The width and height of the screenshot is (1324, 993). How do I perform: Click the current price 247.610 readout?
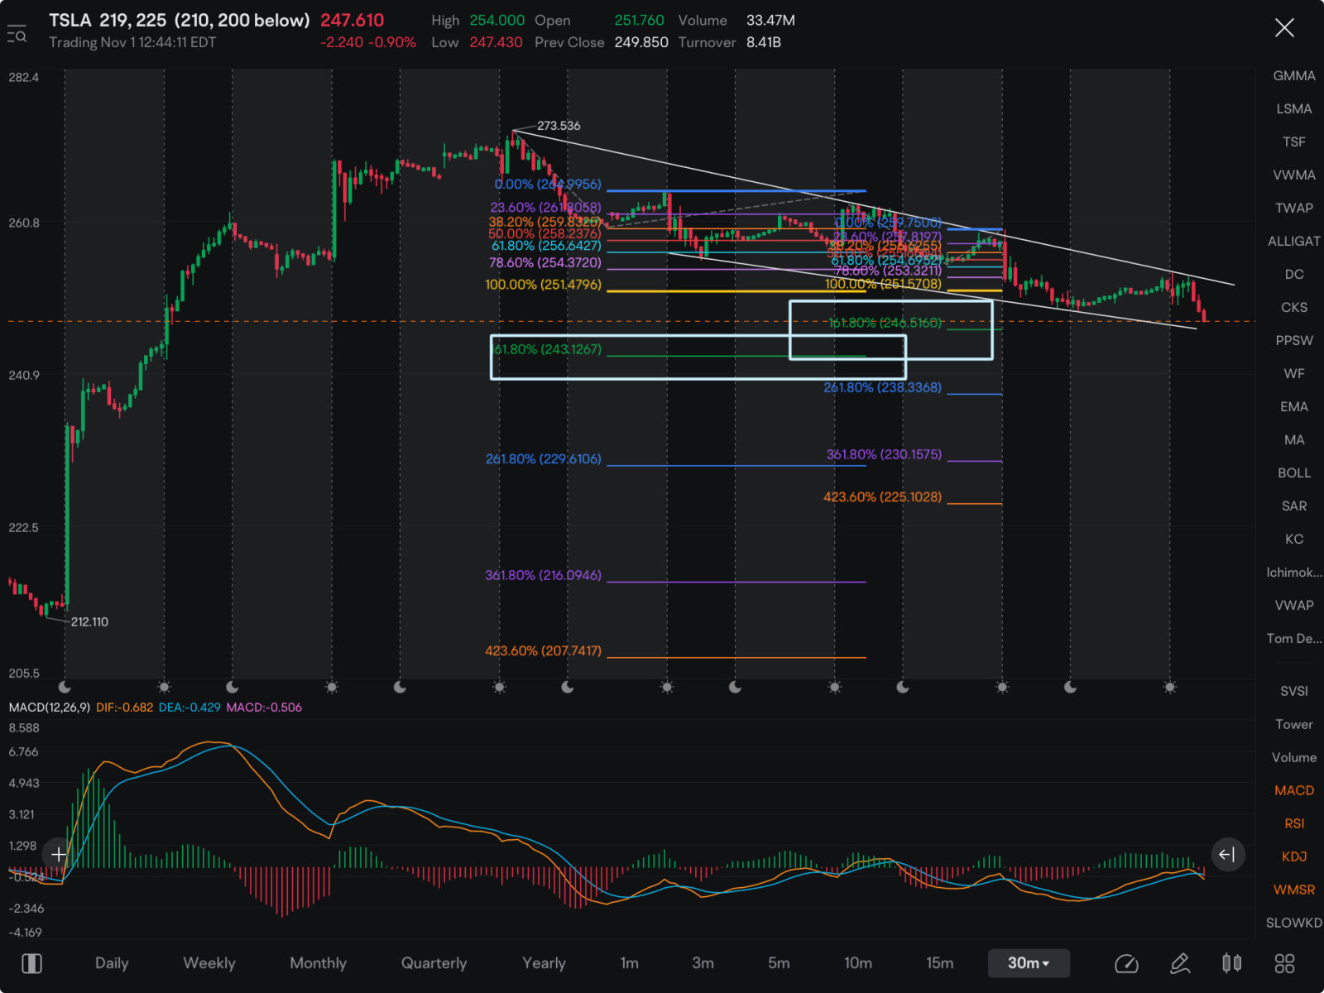pos(353,20)
